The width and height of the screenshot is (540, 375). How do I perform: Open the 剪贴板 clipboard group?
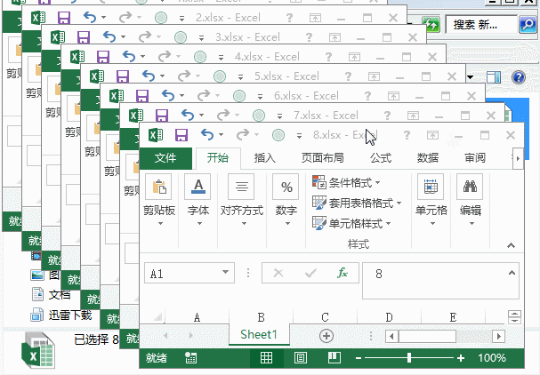tap(159, 200)
